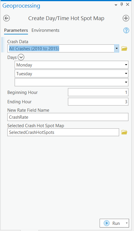This screenshot has height=231, width=134.
Task: Open tool help question mark icon
Action: [x=126, y=31]
